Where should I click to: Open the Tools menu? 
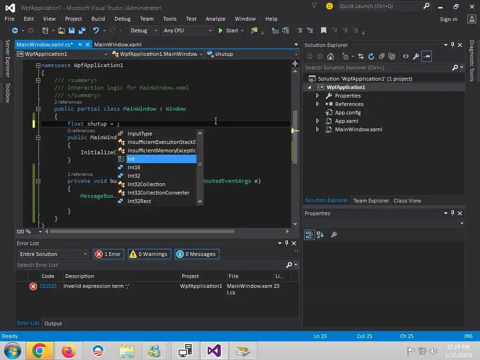[x=170, y=19]
